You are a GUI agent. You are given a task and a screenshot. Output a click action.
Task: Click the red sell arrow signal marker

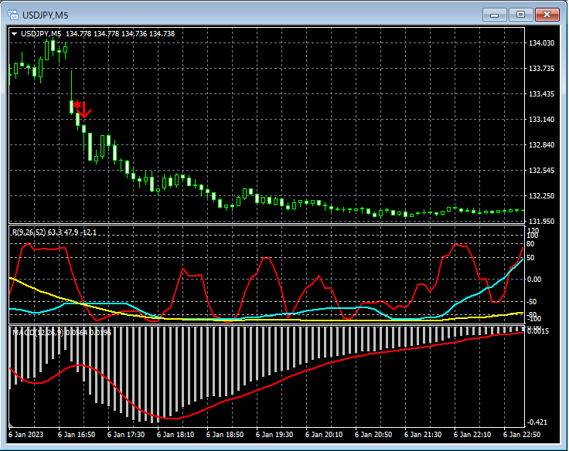[85, 110]
